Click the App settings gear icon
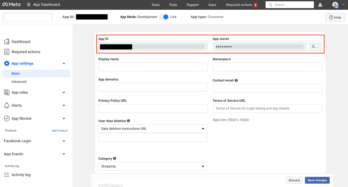The height and width of the screenshot is (187, 348). click(x=7, y=63)
